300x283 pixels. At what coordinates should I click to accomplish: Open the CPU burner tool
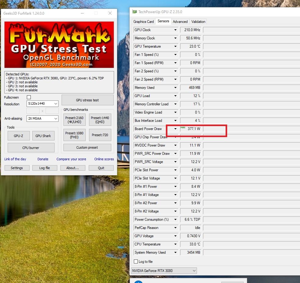click(x=31, y=148)
